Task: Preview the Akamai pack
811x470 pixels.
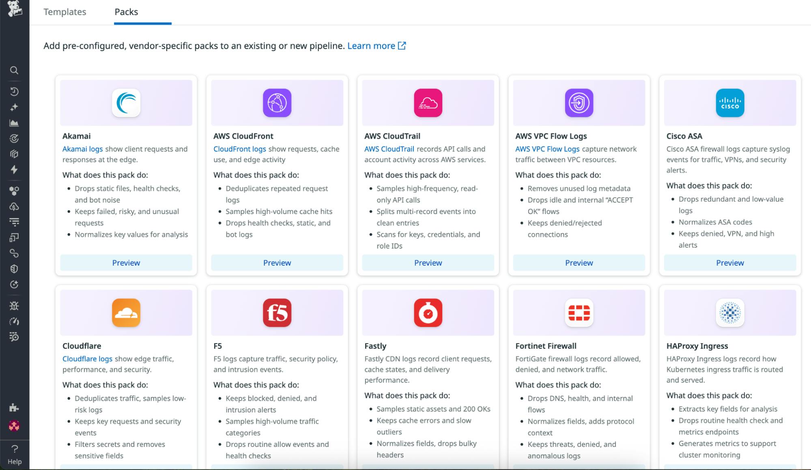Action: point(126,262)
